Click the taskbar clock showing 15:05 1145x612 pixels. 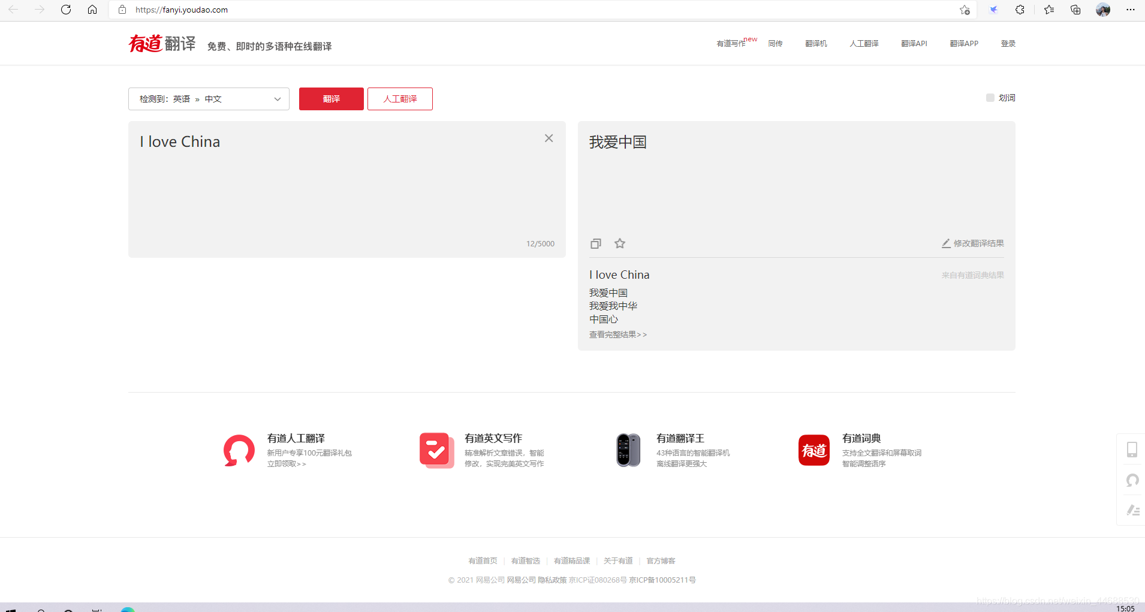(x=1125, y=608)
